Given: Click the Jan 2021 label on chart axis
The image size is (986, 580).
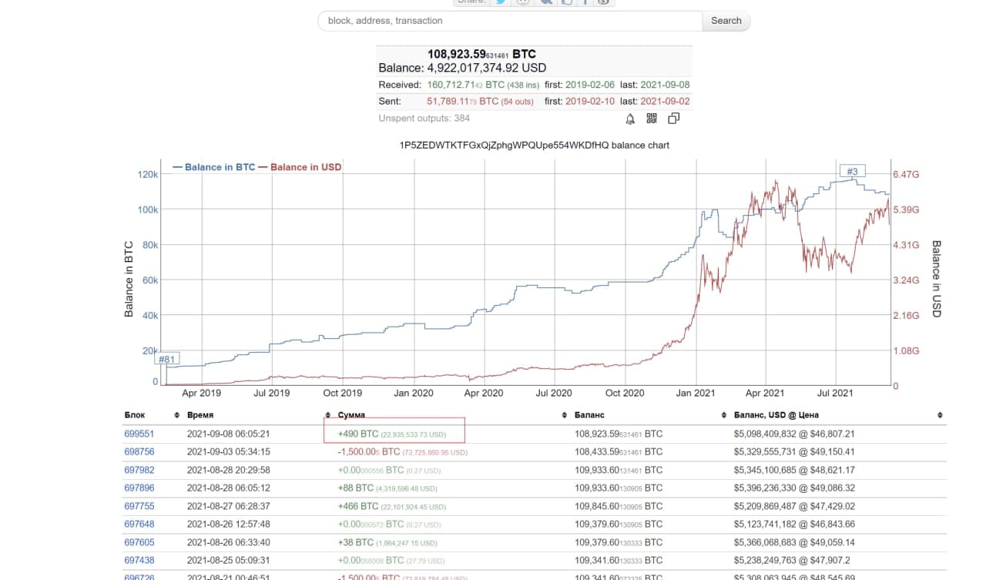Looking at the screenshot, I should [695, 393].
